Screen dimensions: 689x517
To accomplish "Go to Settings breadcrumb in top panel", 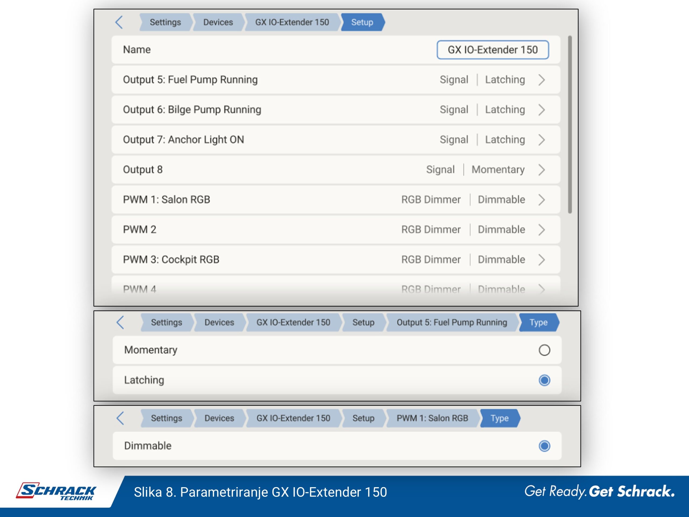I will coord(165,22).
